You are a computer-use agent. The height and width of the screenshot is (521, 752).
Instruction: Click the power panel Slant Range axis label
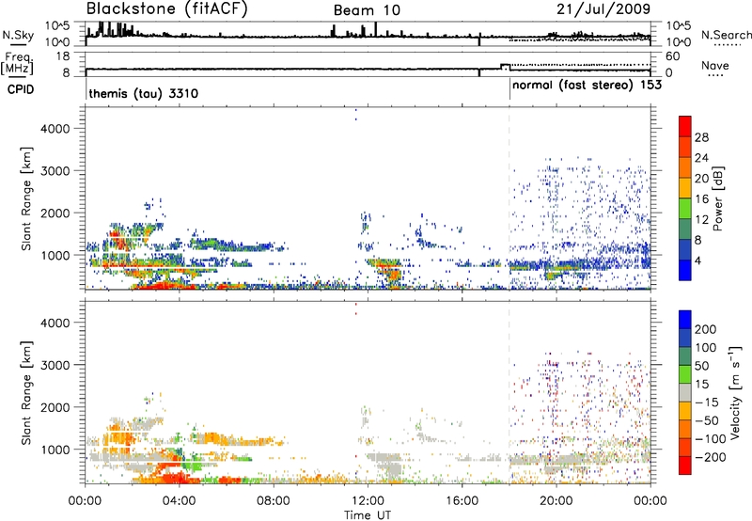pos(26,198)
